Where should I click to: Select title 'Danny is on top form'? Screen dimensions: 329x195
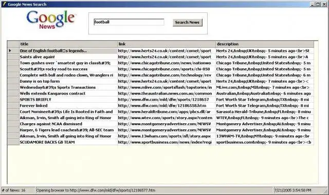click(68, 81)
